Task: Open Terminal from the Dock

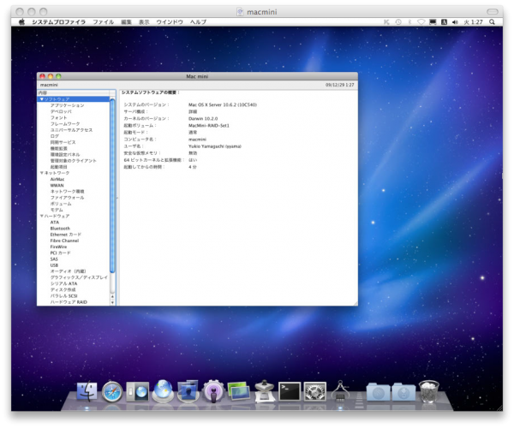Action: pyautogui.click(x=290, y=392)
